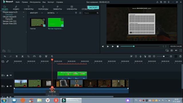Open the Экспорт menu
Viewport: 183px width, 103px height.
click(x=51, y=2)
